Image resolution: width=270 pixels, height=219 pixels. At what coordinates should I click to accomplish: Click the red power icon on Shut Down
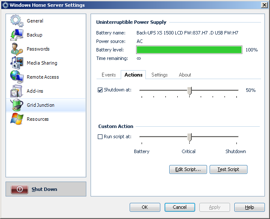click(x=20, y=189)
